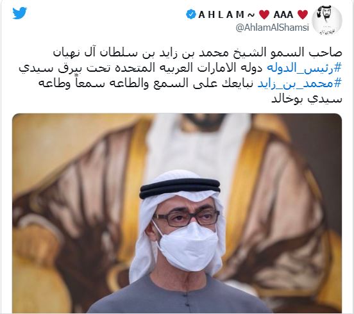The height and width of the screenshot is (314, 354).
Task: Open the hashtag #رئيس_الدوله
Action: 303,68
